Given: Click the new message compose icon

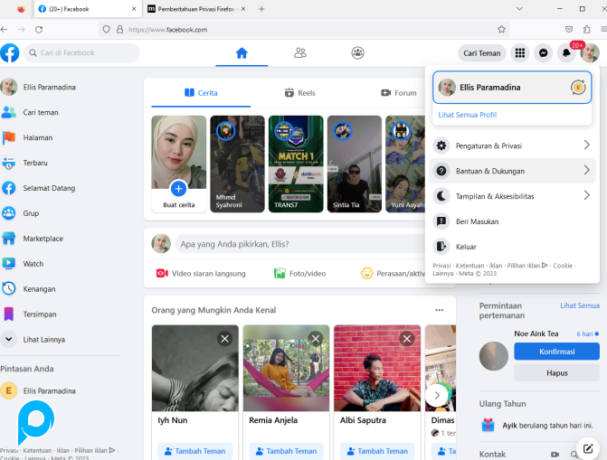Looking at the screenshot, I should [x=588, y=448].
